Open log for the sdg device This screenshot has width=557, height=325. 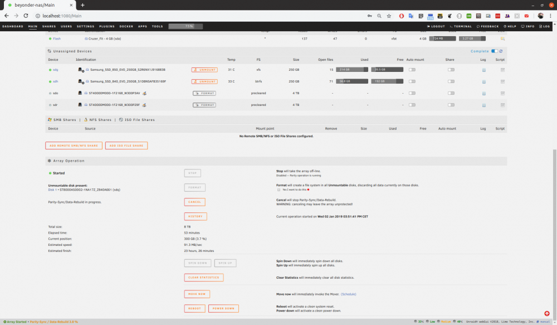(x=484, y=70)
